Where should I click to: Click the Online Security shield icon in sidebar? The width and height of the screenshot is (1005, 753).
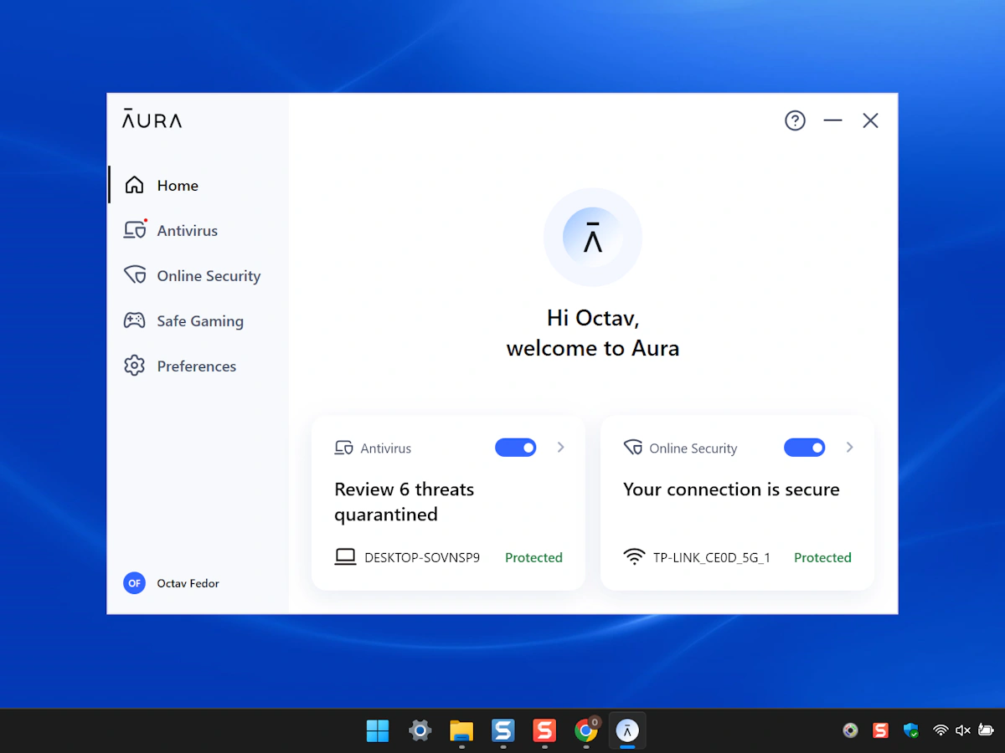(135, 275)
